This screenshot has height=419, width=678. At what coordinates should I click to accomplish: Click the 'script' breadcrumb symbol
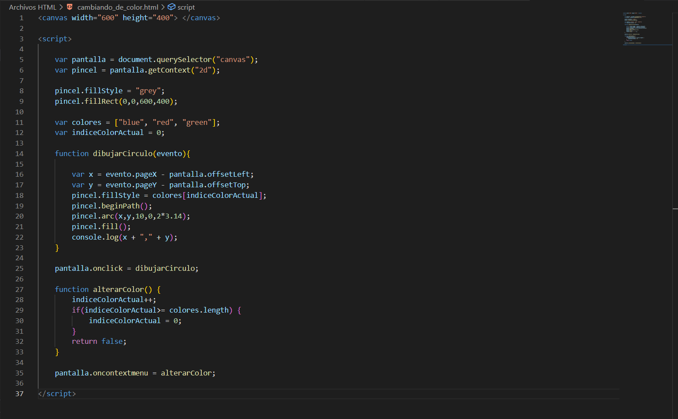pos(186,7)
